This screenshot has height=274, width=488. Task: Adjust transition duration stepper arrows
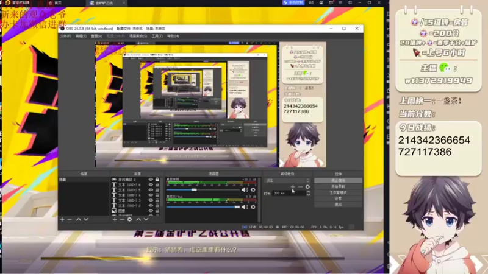point(308,193)
